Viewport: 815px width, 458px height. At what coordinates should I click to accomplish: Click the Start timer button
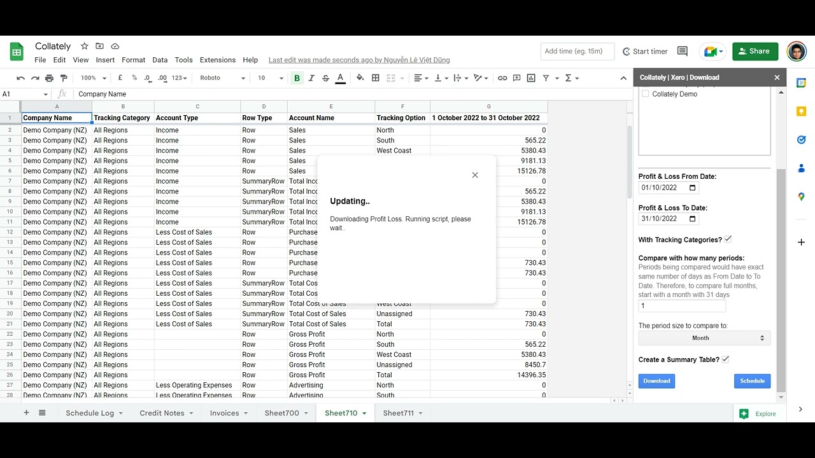[645, 52]
